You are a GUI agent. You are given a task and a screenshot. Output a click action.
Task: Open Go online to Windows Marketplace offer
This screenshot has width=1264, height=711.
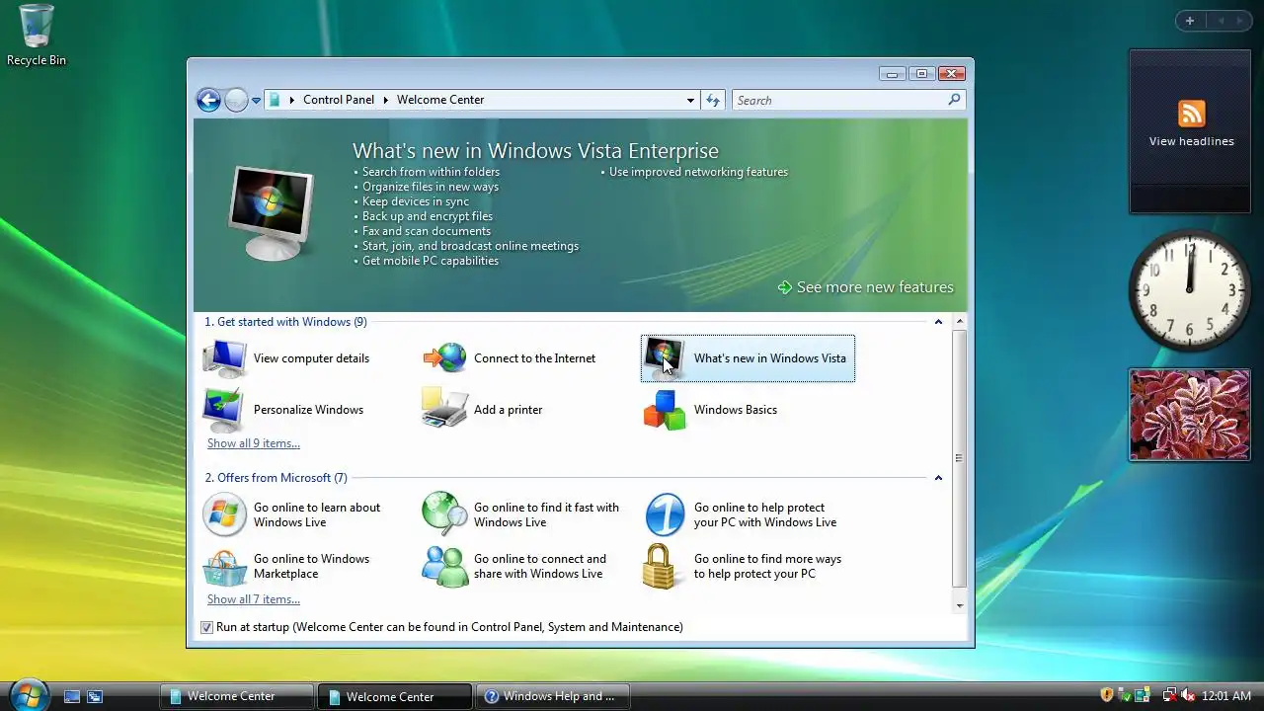coord(286,566)
